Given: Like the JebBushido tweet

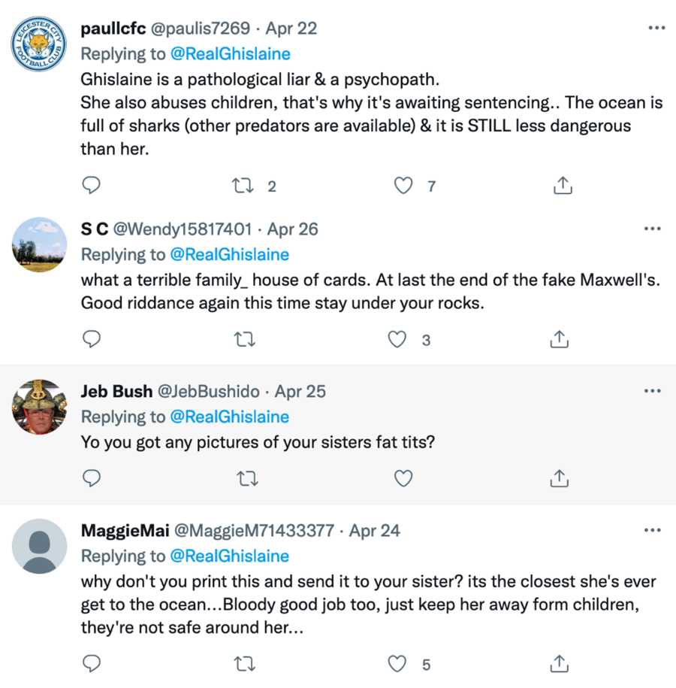Looking at the screenshot, I should (404, 477).
